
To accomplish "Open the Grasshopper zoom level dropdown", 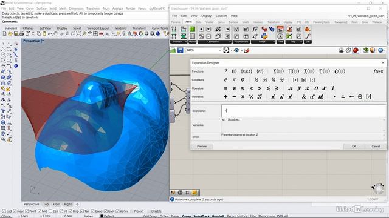I will (220, 50).
